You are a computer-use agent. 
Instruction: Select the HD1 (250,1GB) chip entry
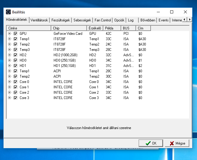click(65, 66)
